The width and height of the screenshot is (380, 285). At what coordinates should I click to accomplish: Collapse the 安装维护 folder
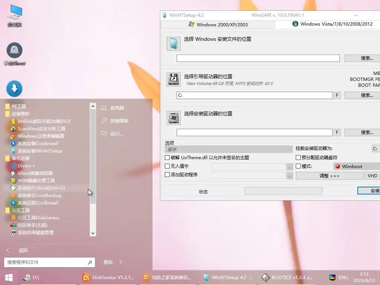click(17, 114)
